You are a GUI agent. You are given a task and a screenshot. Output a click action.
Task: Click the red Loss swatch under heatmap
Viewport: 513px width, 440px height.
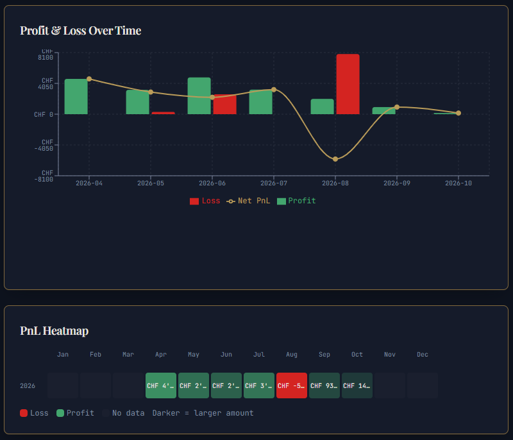click(x=24, y=413)
